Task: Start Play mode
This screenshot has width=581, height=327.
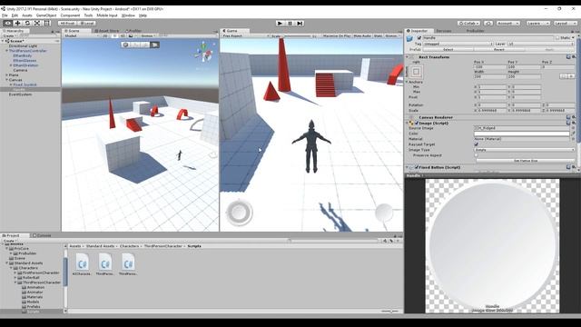Action: (281, 23)
